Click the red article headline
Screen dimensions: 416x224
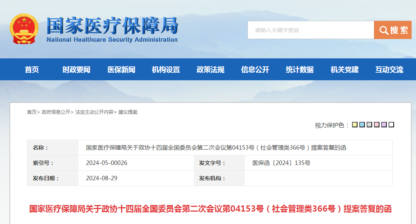[x=211, y=209]
